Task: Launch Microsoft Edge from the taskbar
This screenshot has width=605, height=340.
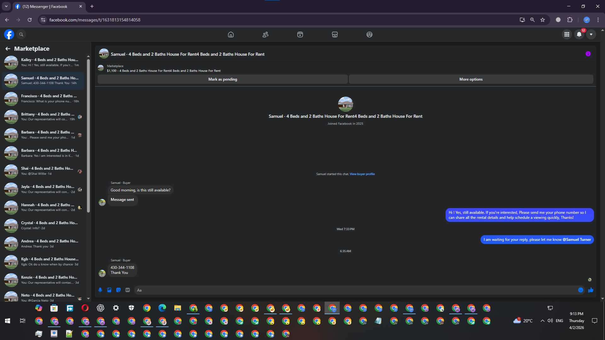Action: click(162, 308)
